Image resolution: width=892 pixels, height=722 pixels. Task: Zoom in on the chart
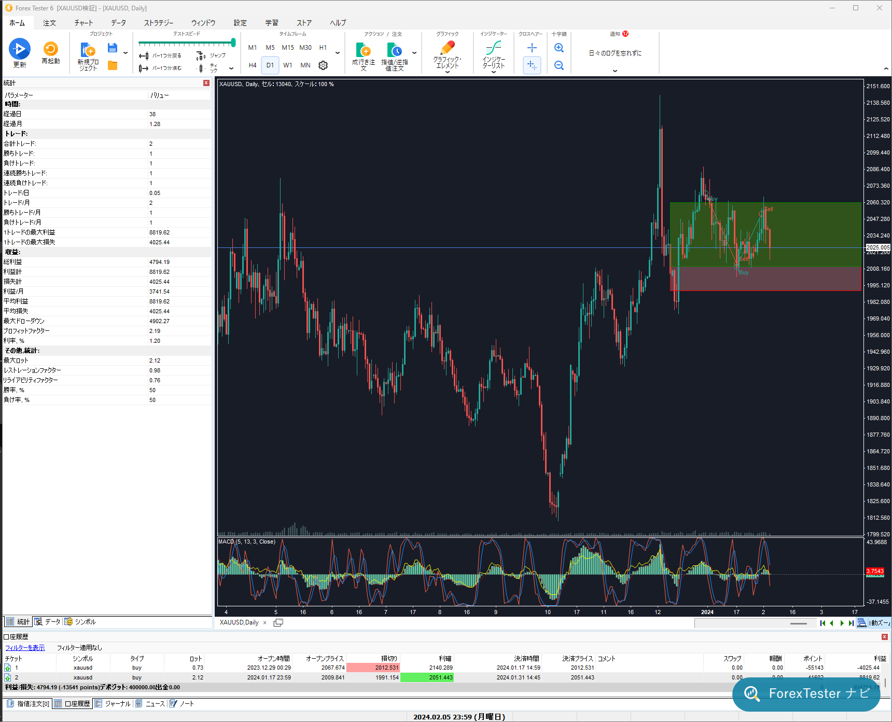(x=559, y=48)
